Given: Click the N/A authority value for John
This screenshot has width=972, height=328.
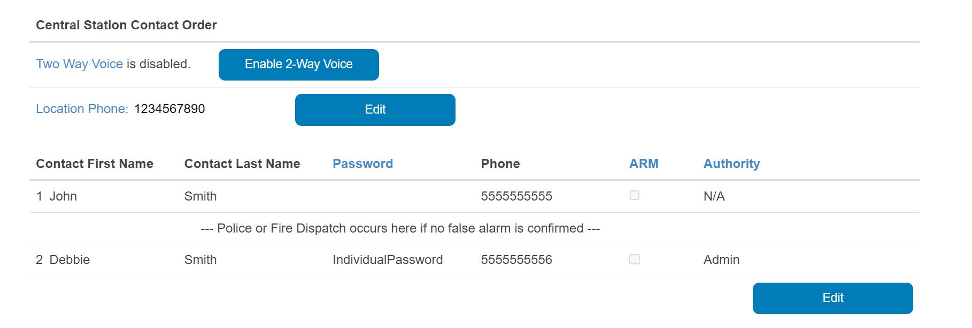Looking at the screenshot, I should pos(714,196).
